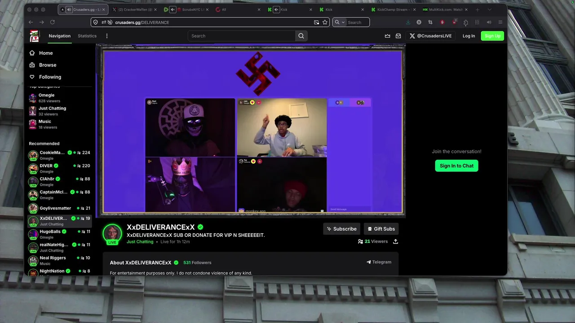575x323 pixels.
Task: Submit search with the magnifier button
Action: pos(301,36)
